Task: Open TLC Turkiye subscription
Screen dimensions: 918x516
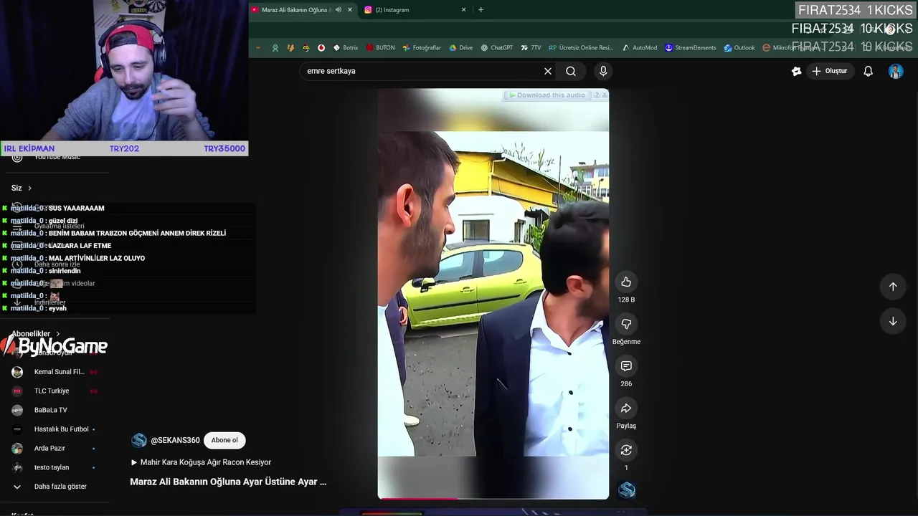Action: click(54, 391)
